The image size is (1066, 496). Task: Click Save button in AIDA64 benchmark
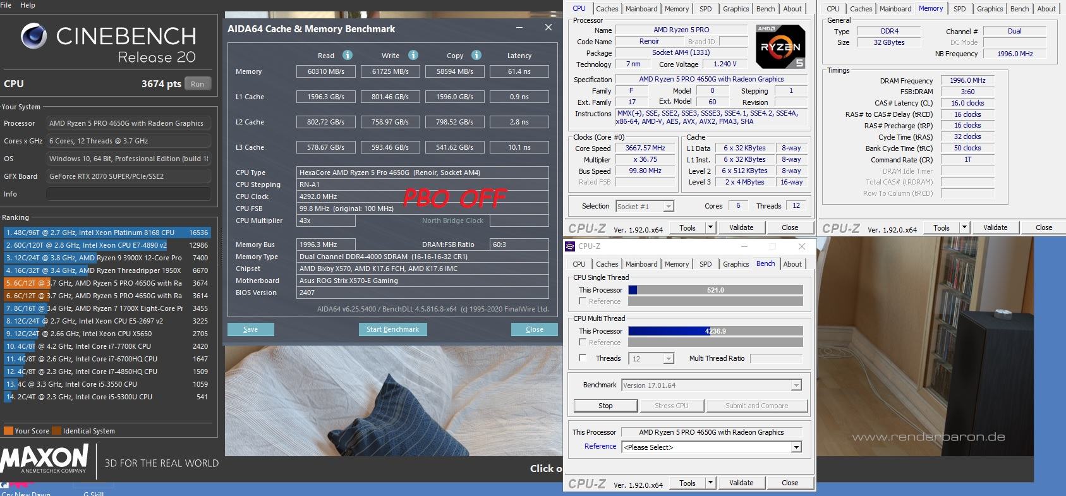coord(250,329)
